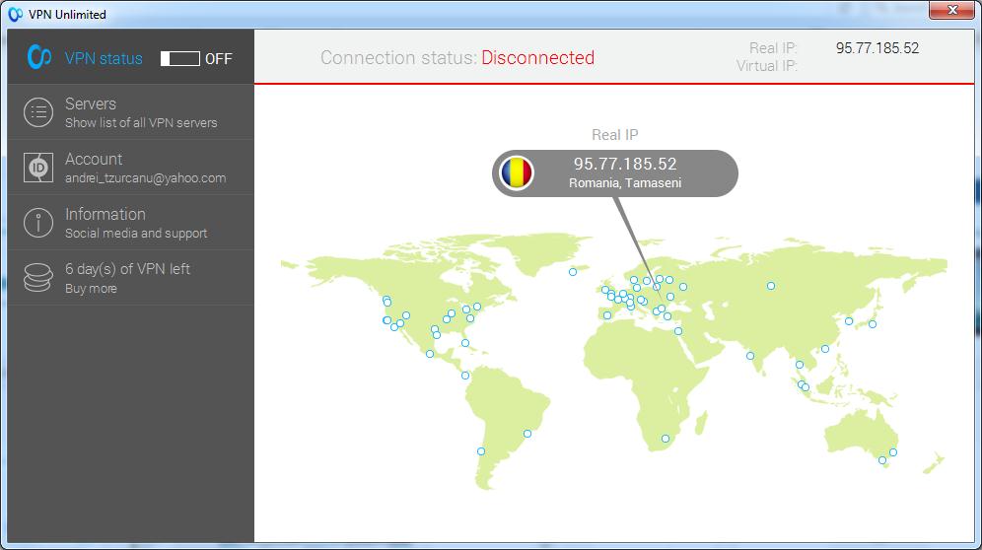
Task: Click the VPN Unlimited infinity logo in sidebar
Action: point(39,57)
